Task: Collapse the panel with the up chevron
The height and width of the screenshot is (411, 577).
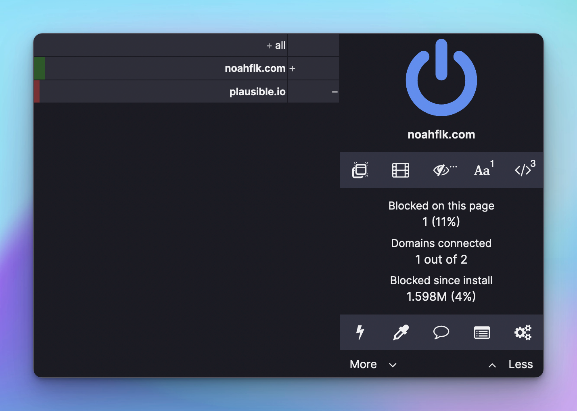Action: tap(492, 365)
